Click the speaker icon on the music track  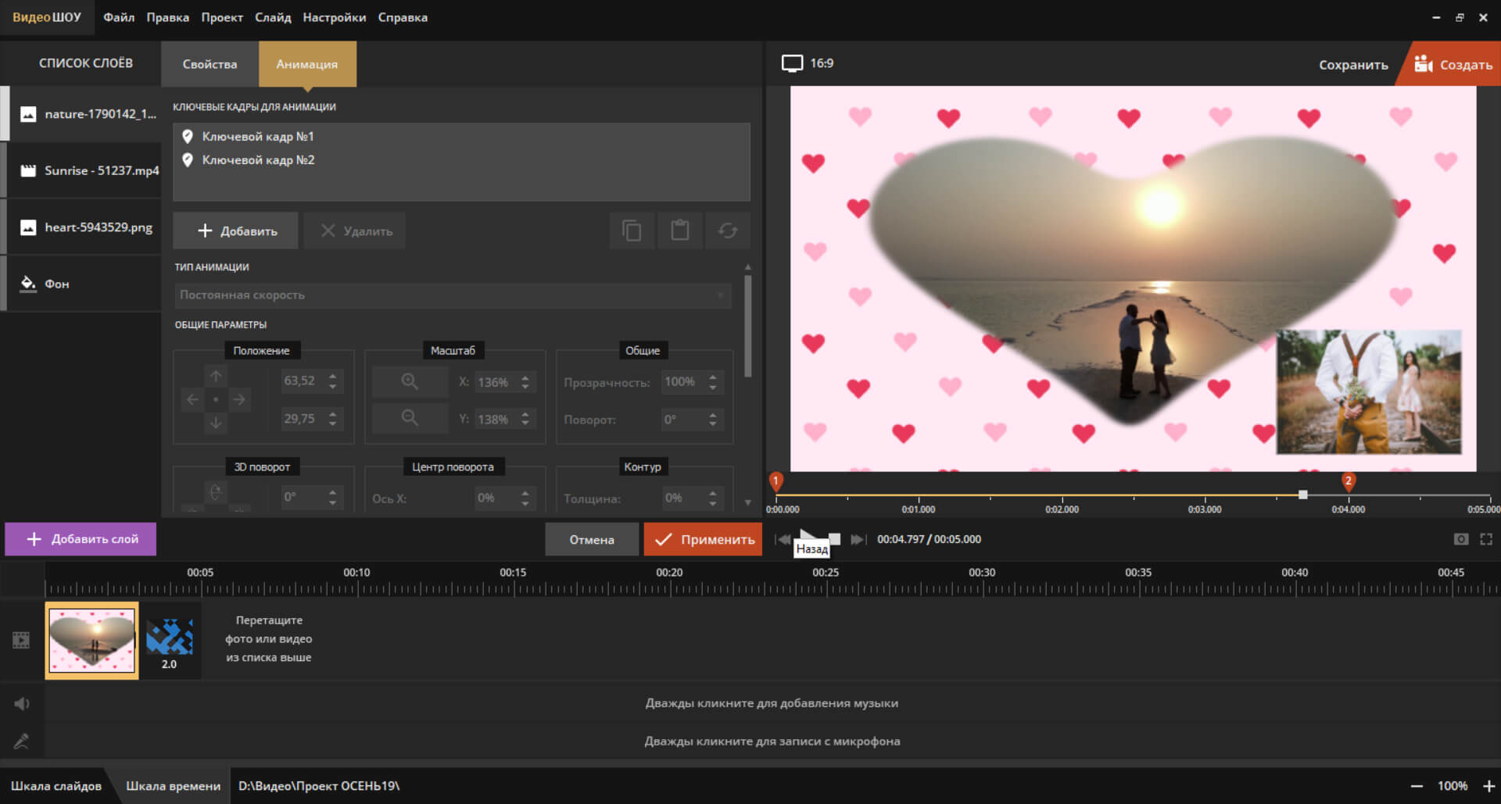point(22,704)
